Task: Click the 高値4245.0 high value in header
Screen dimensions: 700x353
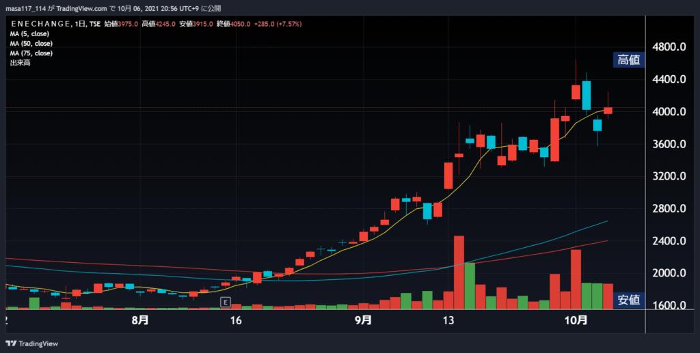Action: click(x=159, y=24)
